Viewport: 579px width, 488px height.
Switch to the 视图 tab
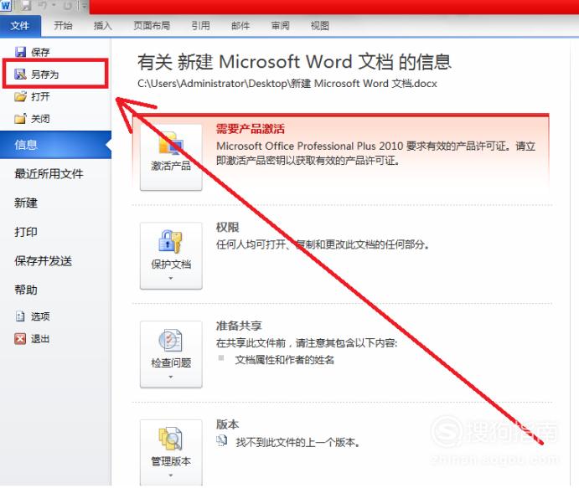coord(320,26)
